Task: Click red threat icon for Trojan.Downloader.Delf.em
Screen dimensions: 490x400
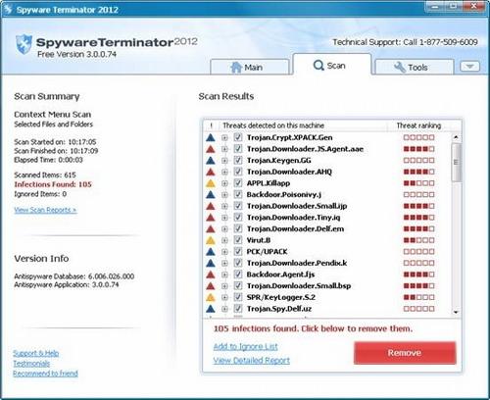Action: point(211,228)
